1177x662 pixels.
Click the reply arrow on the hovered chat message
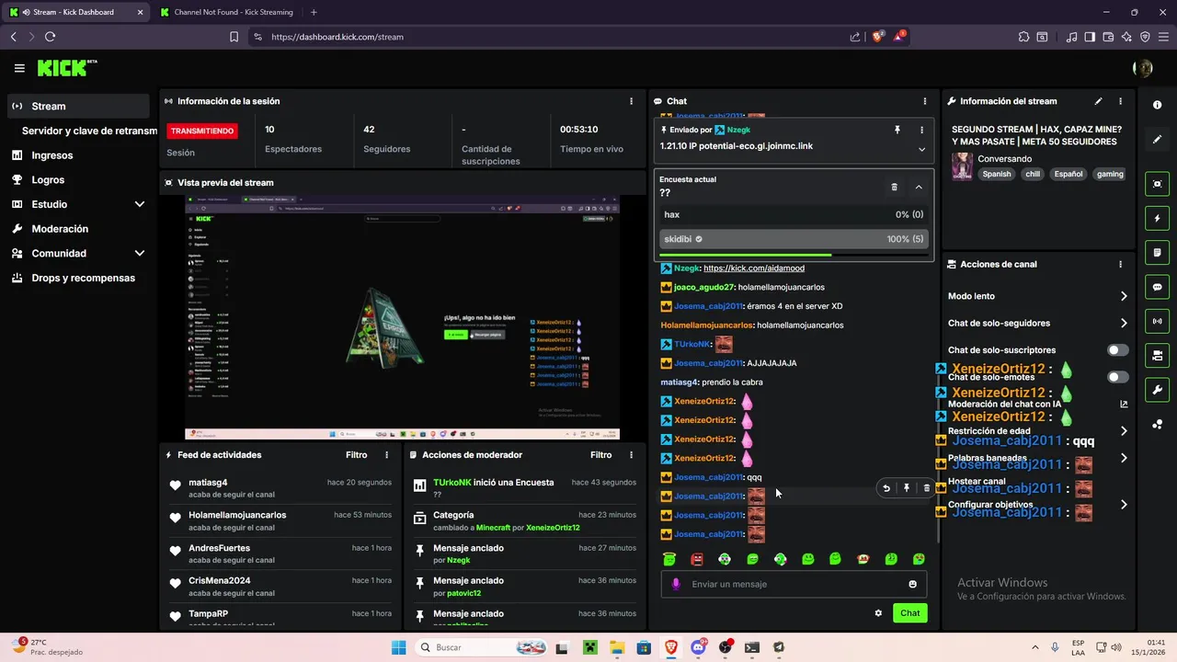click(x=886, y=488)
